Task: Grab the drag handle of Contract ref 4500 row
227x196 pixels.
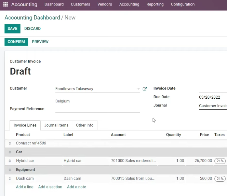Action: [10, 143]
